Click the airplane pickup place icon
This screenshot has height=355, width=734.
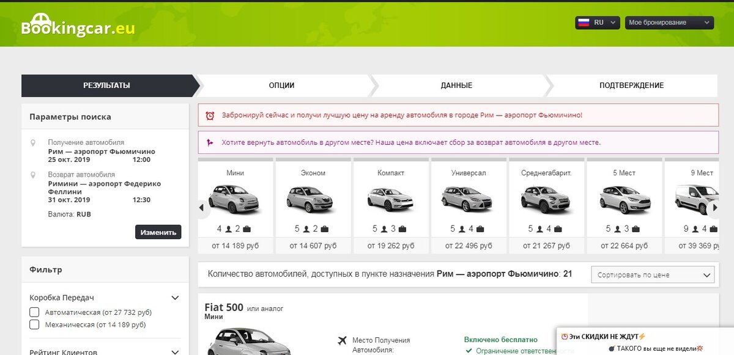(x=342, y=340)
